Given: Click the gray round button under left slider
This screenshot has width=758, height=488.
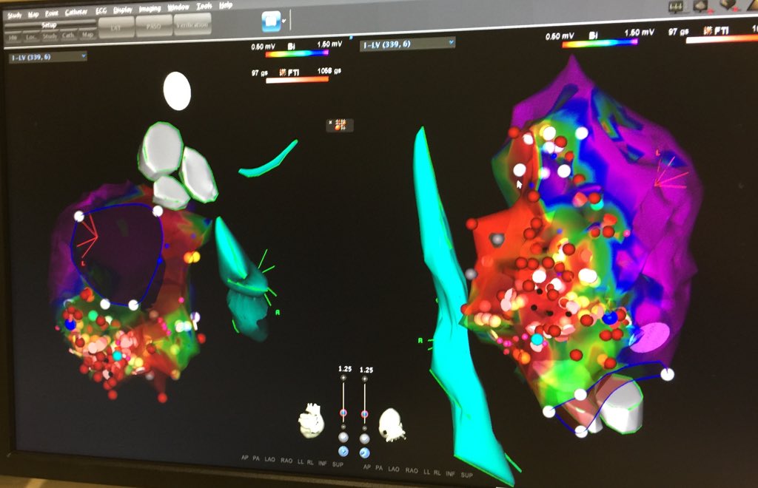Looking at the screenshot, I should click(343, 437).
